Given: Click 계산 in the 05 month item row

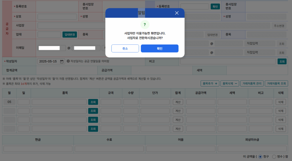Looking at the screenshot, I should tap(178, 102).
